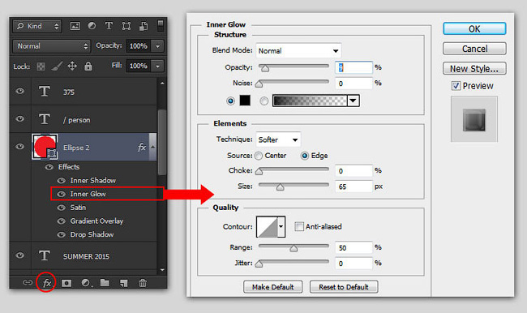The image size is (527, 313).
Task: Open the Fill dropdown arrow
Action: [157, 66]
